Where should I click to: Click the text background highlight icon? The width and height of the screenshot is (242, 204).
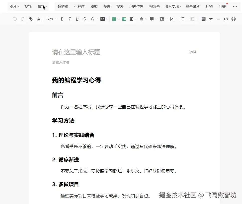[102, 19]
